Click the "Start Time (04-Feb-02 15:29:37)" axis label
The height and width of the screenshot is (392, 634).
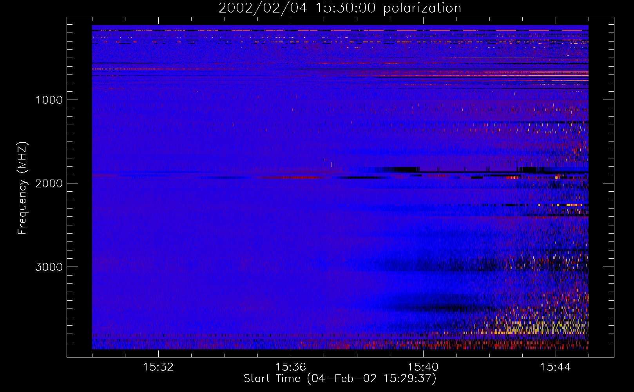(x=340, y=379)
